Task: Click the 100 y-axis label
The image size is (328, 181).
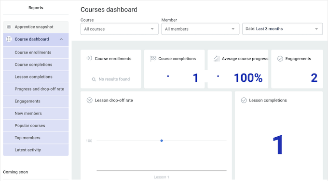Action: [89, 141]
